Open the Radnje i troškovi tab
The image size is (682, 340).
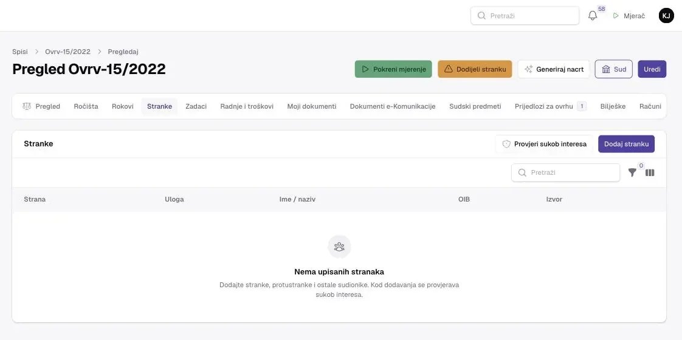[x=247, y=106]
